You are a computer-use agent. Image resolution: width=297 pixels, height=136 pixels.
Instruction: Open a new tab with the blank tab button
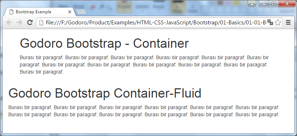pos(81,12)
